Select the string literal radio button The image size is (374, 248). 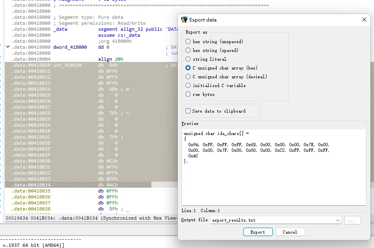click(188, 59)
